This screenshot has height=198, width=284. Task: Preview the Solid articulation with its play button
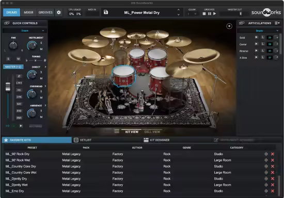click(257, 37)
